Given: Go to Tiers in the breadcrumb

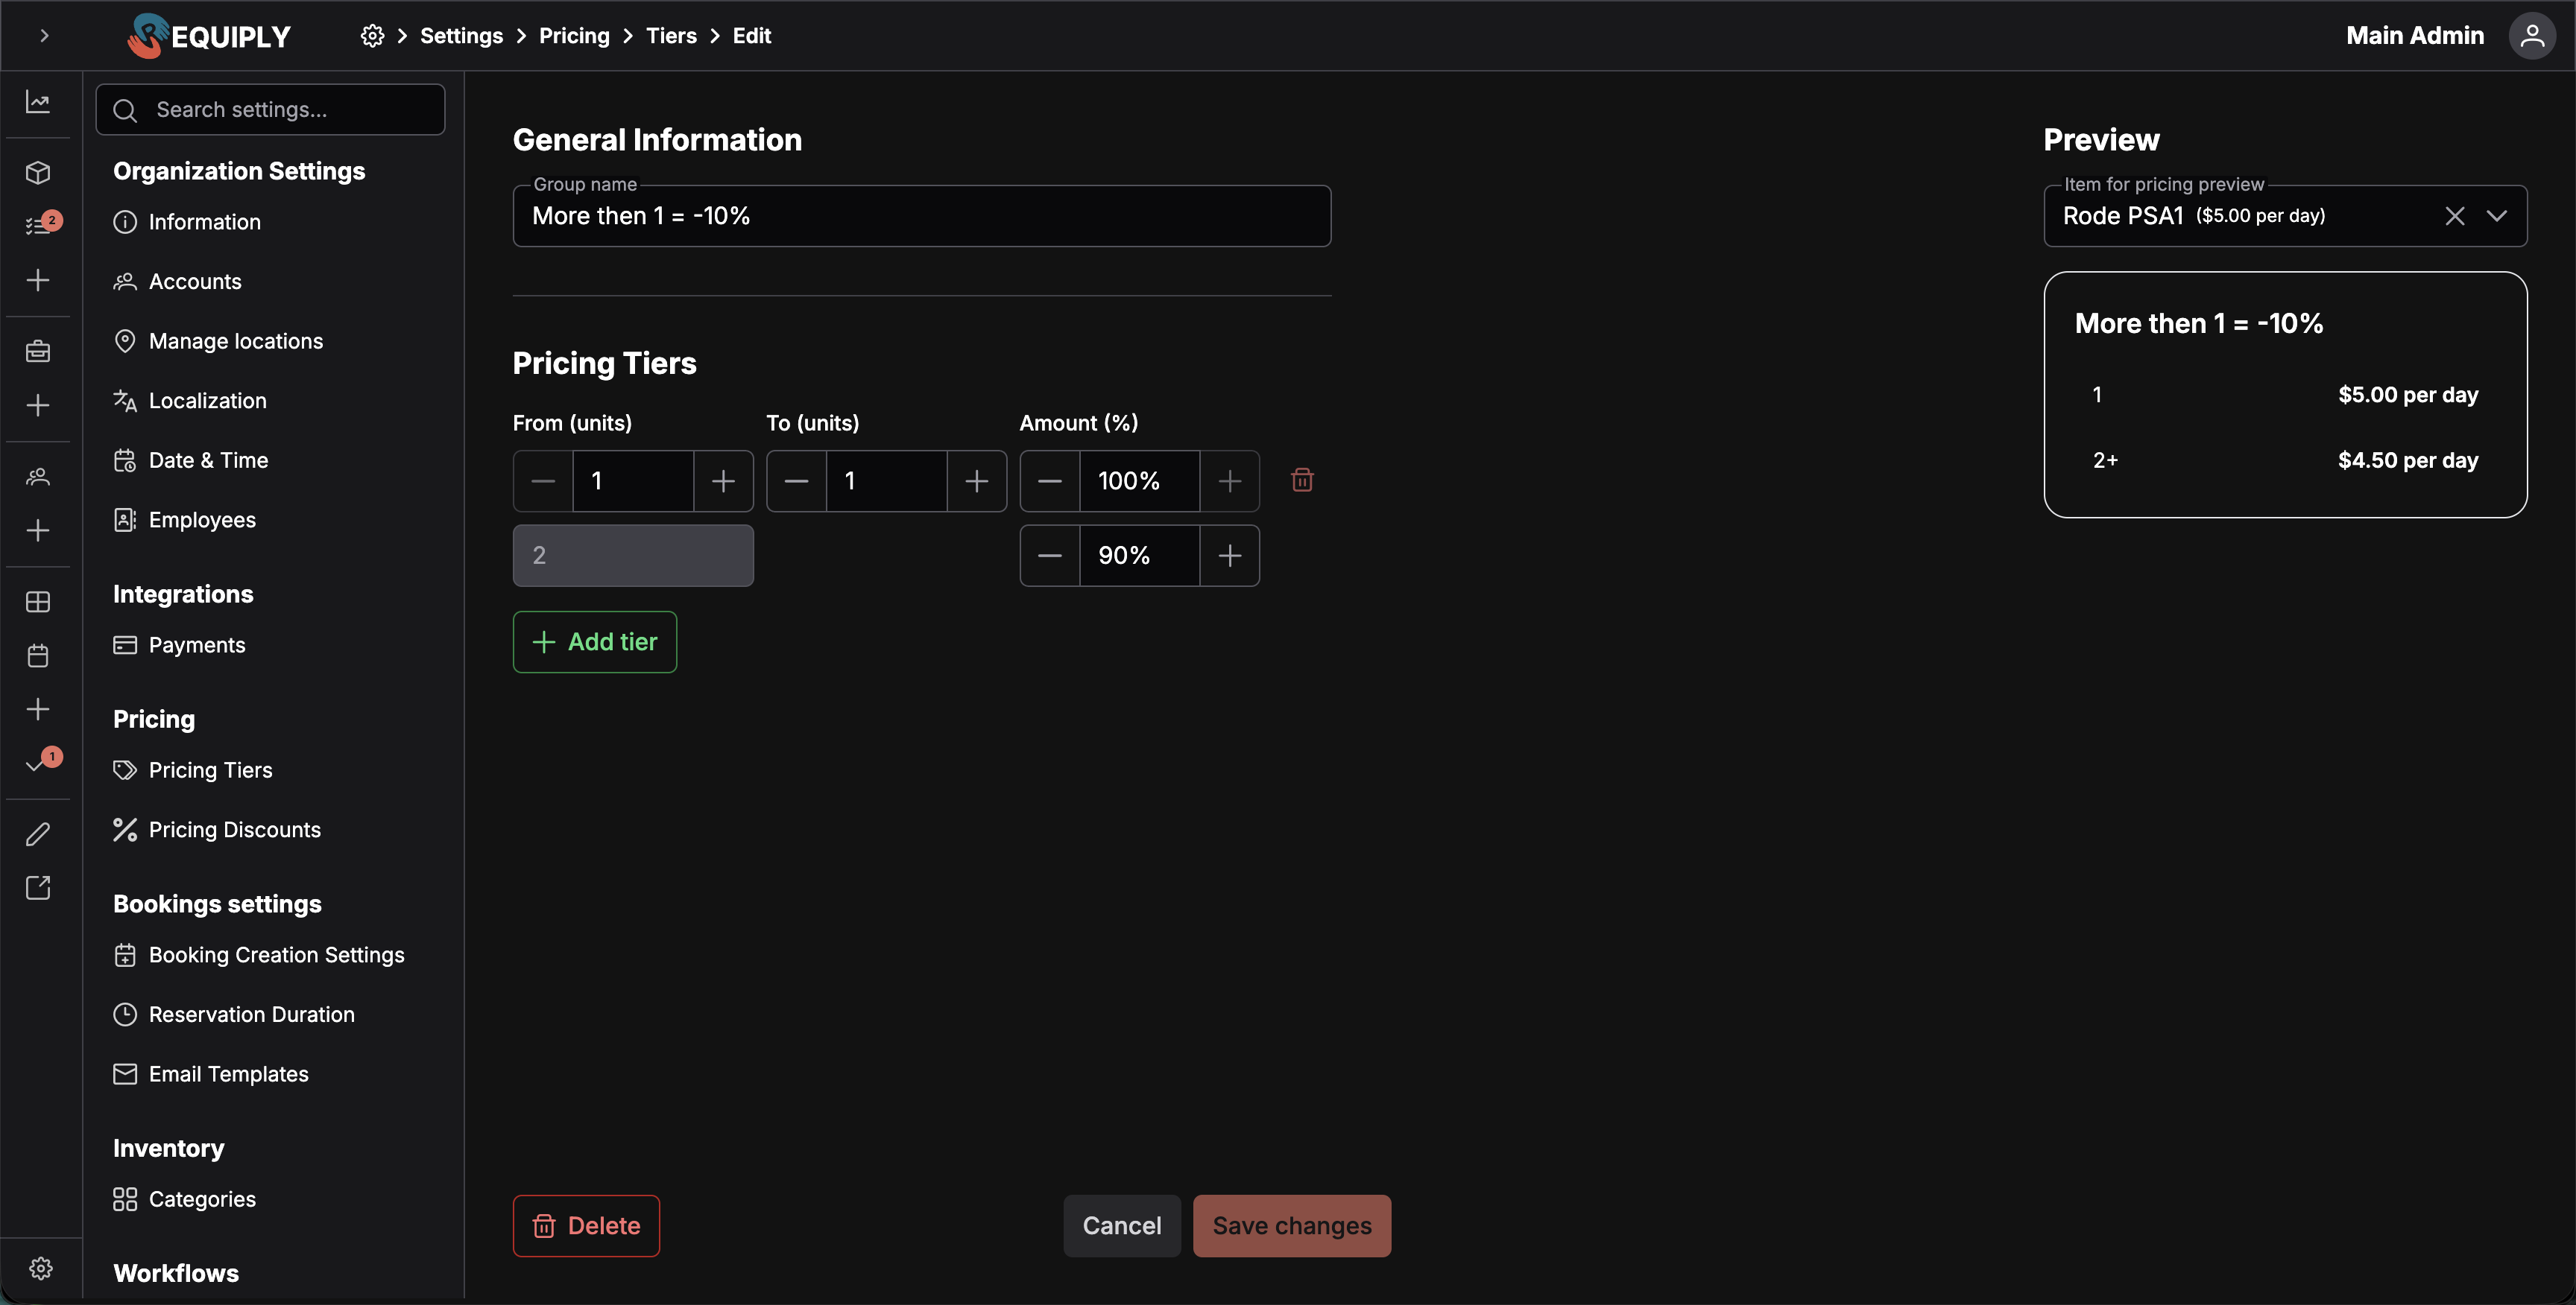Looking at the screenshot, I should point(671,36).
